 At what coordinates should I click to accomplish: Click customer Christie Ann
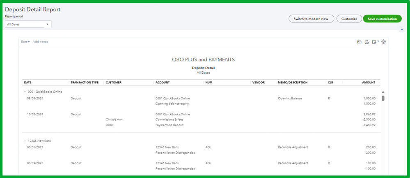114,119
